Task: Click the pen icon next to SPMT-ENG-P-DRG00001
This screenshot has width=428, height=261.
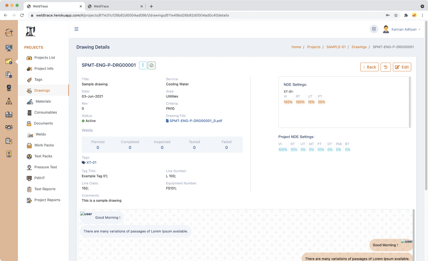Action: [143, 65]
